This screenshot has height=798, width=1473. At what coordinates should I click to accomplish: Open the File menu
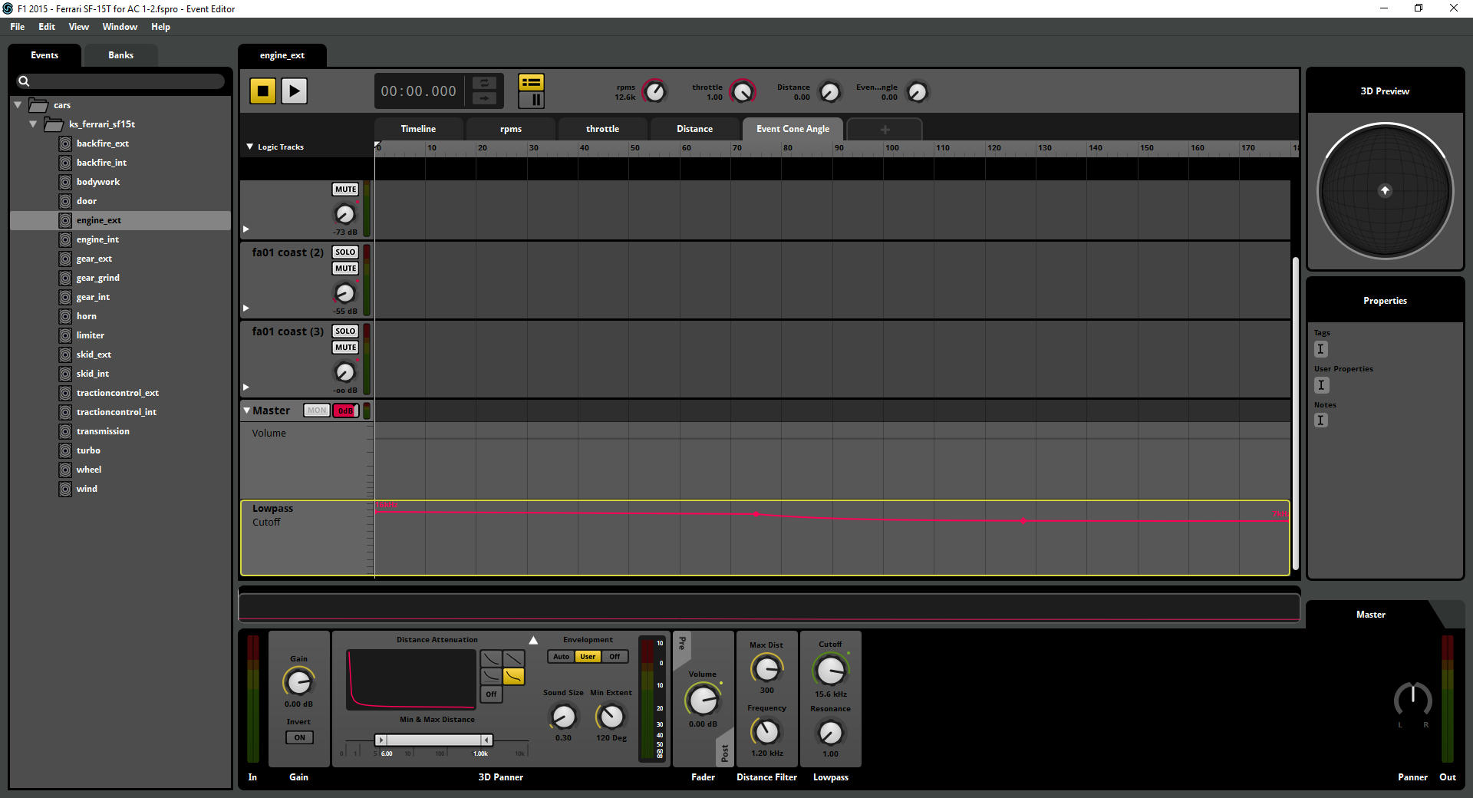[x=17, y=27]
